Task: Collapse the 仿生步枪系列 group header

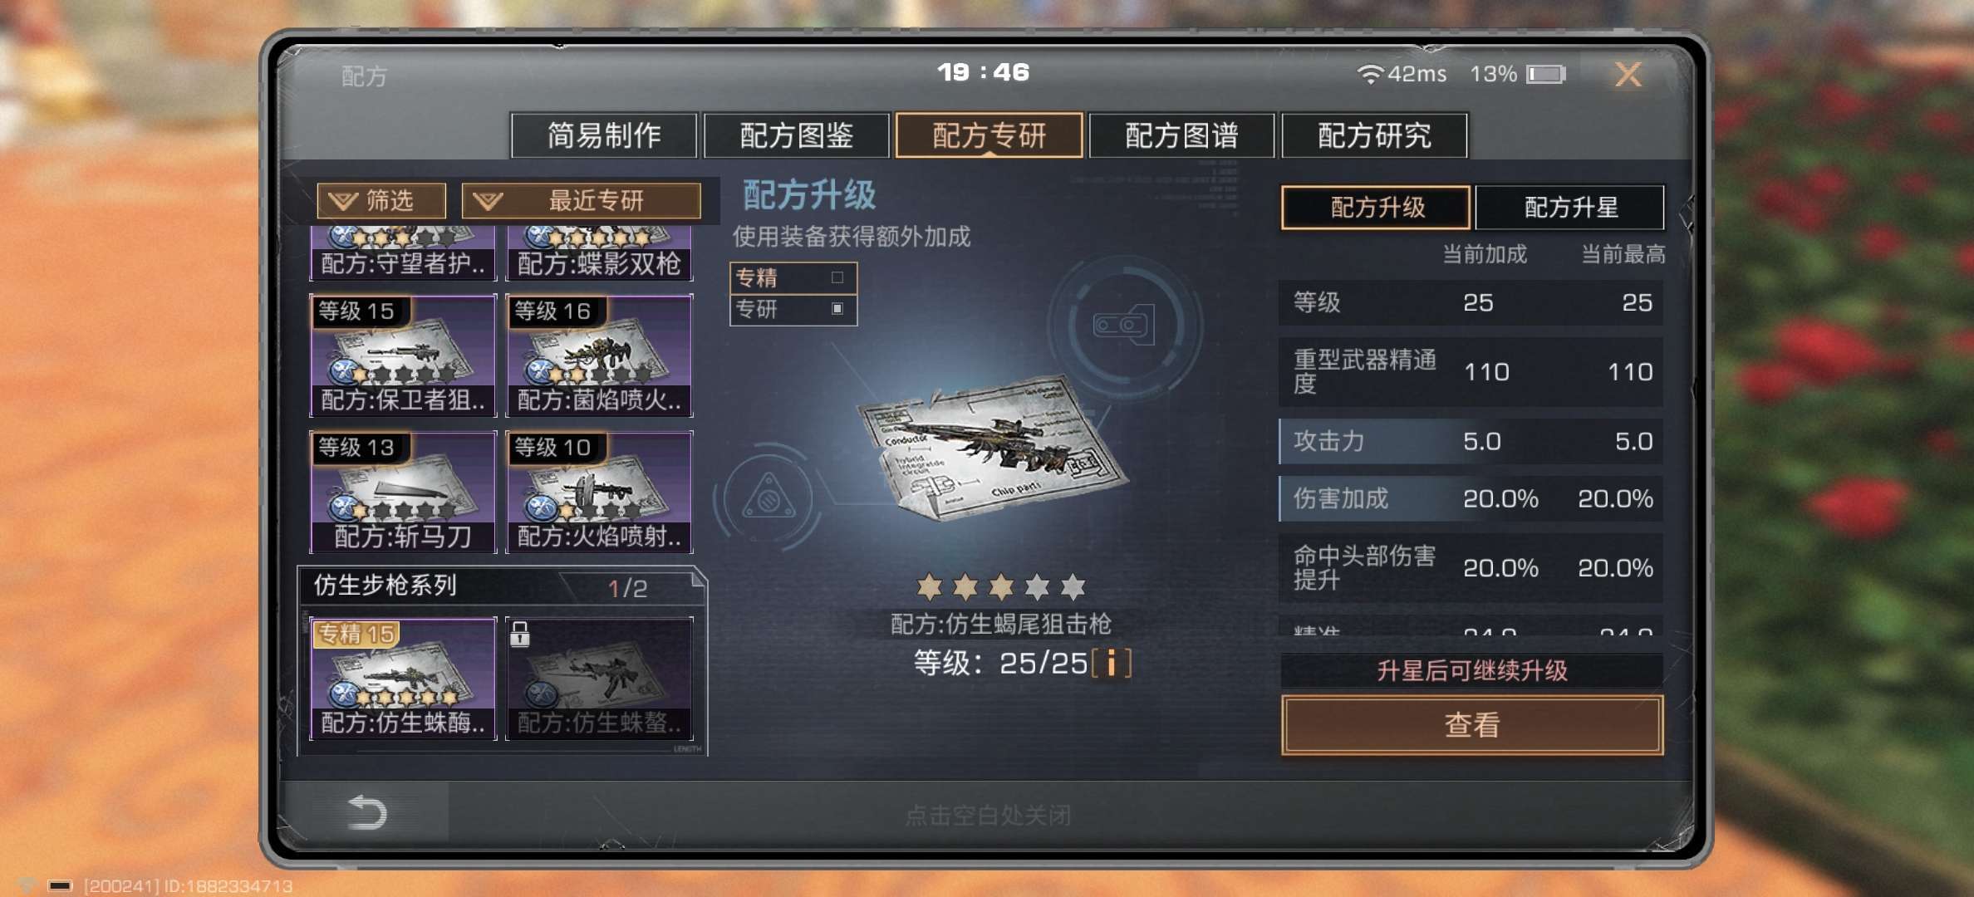Action: [502, 586]
